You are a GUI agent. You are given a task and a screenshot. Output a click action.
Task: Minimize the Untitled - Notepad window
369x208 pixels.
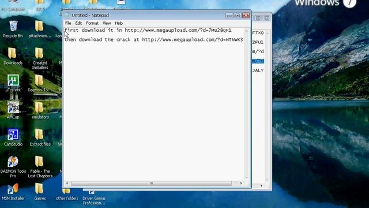(229, 16)
